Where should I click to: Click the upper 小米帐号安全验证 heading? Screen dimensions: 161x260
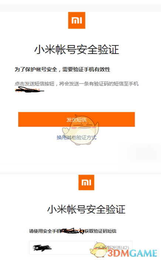pos(76,49)
